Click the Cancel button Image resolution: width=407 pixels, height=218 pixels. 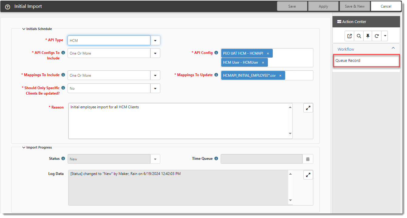pyautogui.click(x=386, y=6)
